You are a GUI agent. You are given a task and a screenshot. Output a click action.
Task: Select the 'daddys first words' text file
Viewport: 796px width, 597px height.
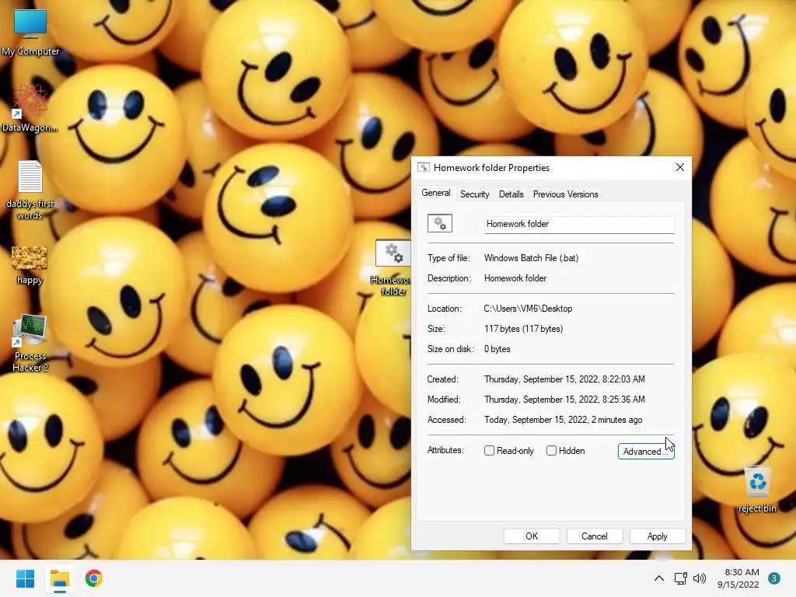30,190
